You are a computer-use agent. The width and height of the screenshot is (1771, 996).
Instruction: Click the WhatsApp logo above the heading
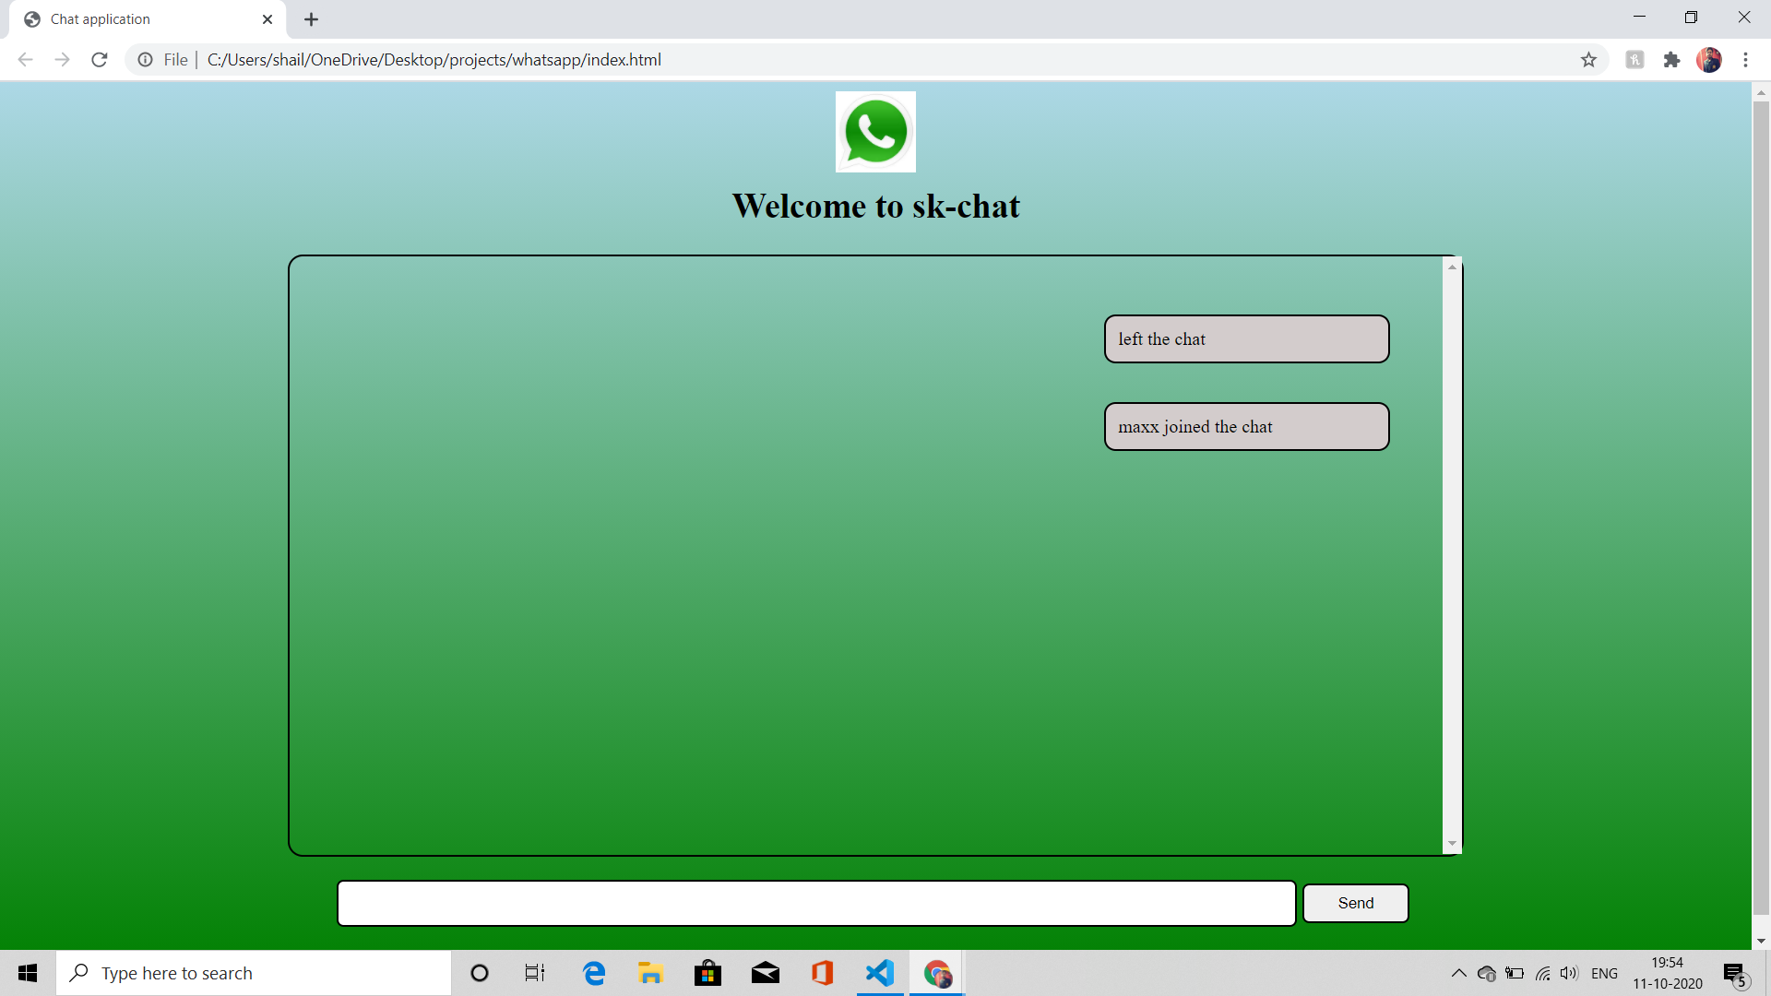(x=875, y=132)
